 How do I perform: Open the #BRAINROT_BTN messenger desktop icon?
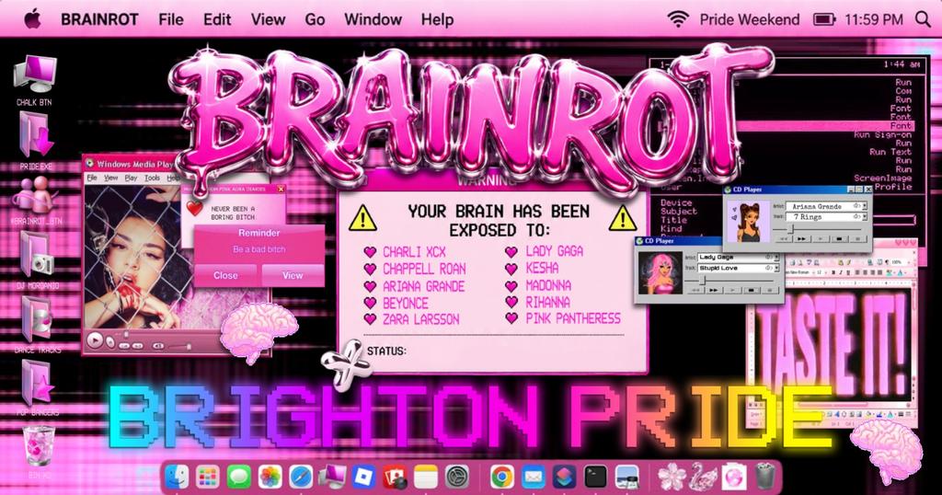(34, 195)
